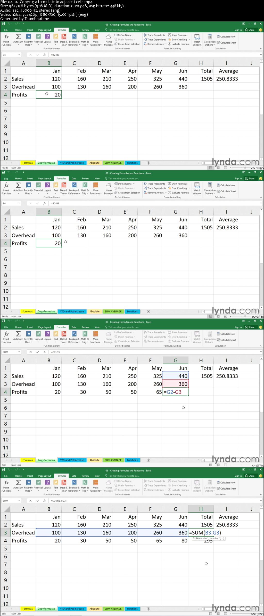Expand formula bar chevron in top frame
The width and height of the screenshot is (264, 616).
[x=261, y=55]
